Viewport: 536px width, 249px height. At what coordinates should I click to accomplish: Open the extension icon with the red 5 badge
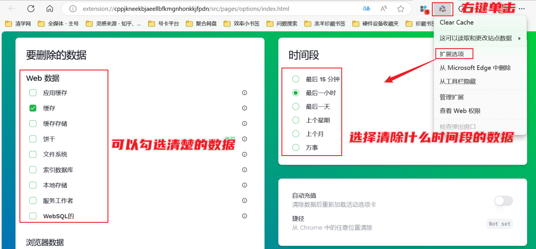[x=424, y=9]
